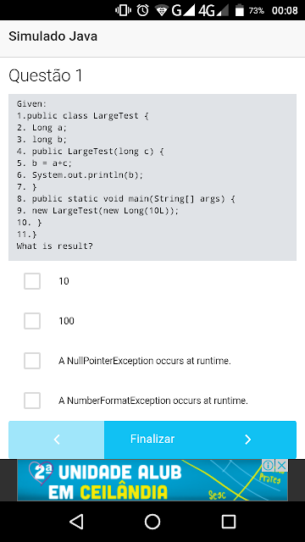Tap the Java code block
Screen dimensions: 305x542
(152, 177)
